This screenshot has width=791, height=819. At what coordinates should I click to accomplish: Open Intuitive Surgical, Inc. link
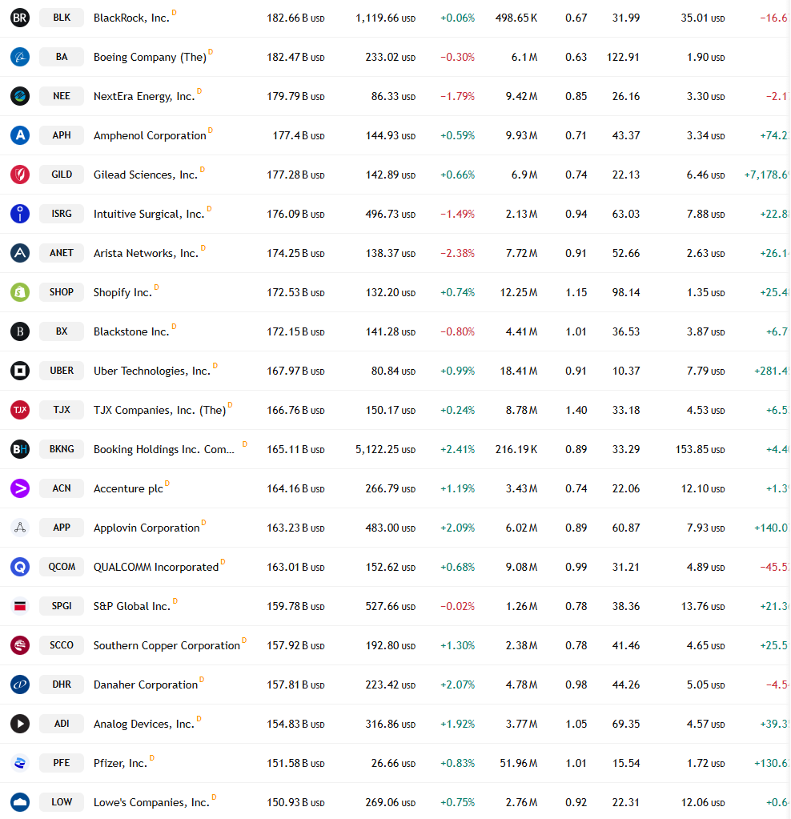coord(149,214)
